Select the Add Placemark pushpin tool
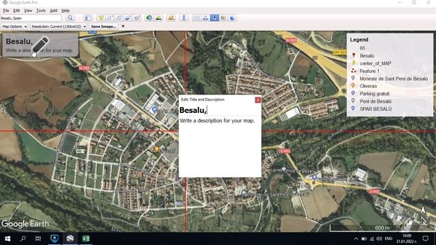 click(x=101, y=18)
